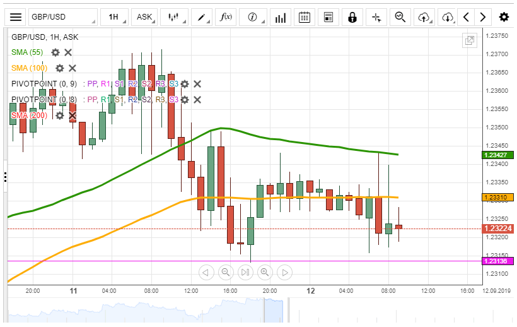This screenshot has width=517, height=327.
Task: Open the info (i) dropdown
Action: 253,17
